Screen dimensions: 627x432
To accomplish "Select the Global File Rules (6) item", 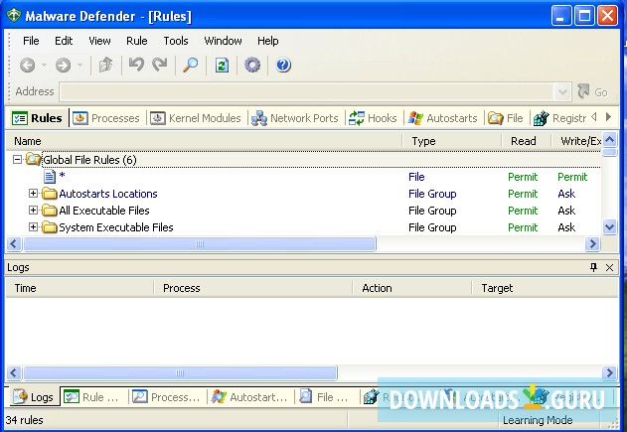I will pos(89,160).
